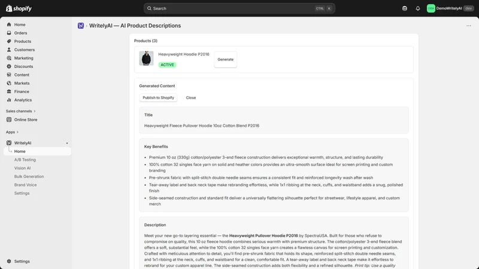
Task: Click the search magnifier icon
Action: (x=149, y=8)
